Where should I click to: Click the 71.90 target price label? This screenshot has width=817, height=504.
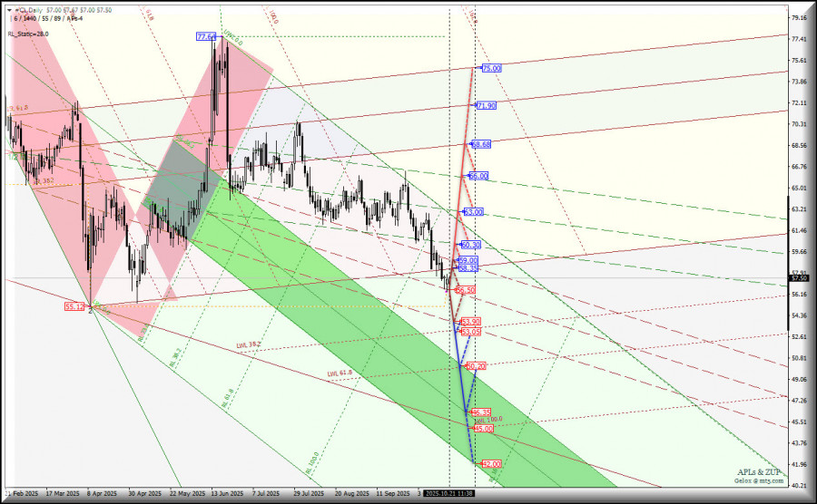487,105
